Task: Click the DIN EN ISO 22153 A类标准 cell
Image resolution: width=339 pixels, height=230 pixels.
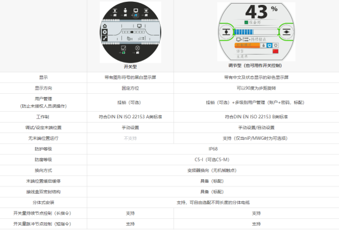Action: coord(131,117)
